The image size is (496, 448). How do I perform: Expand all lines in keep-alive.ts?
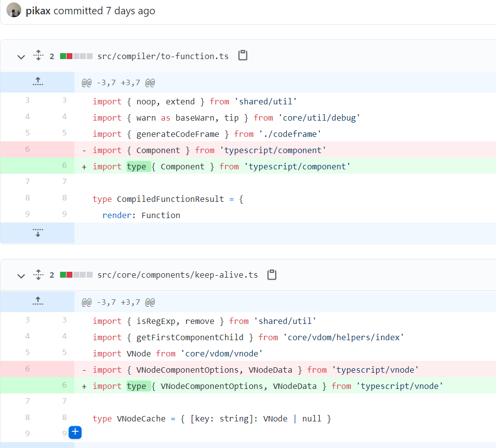tap(38, 275)
